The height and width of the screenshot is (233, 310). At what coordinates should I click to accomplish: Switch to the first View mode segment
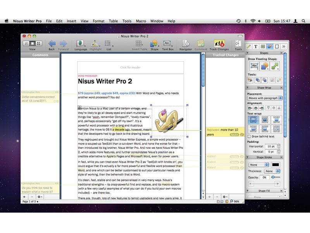pyautogui.click(x=26, y=43)
